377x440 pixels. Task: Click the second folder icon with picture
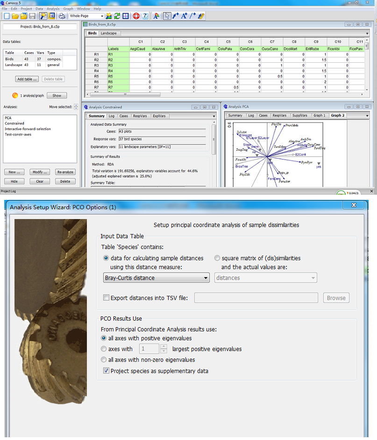[24, 16]
